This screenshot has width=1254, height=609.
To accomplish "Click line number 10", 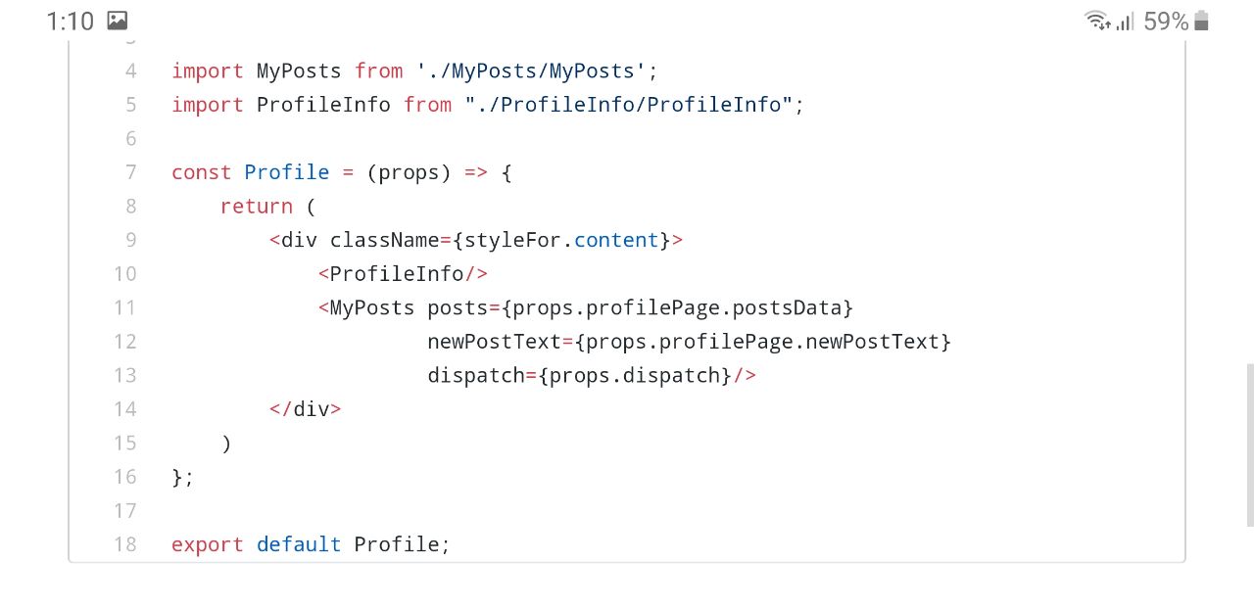I will 124,273.
